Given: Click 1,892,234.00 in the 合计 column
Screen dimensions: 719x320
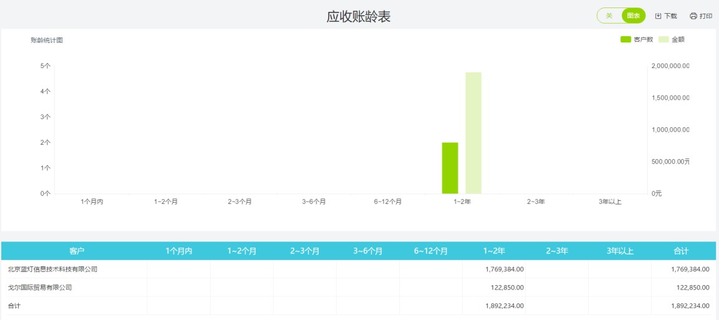Looking at the screenshot, I should click(690, 305).
